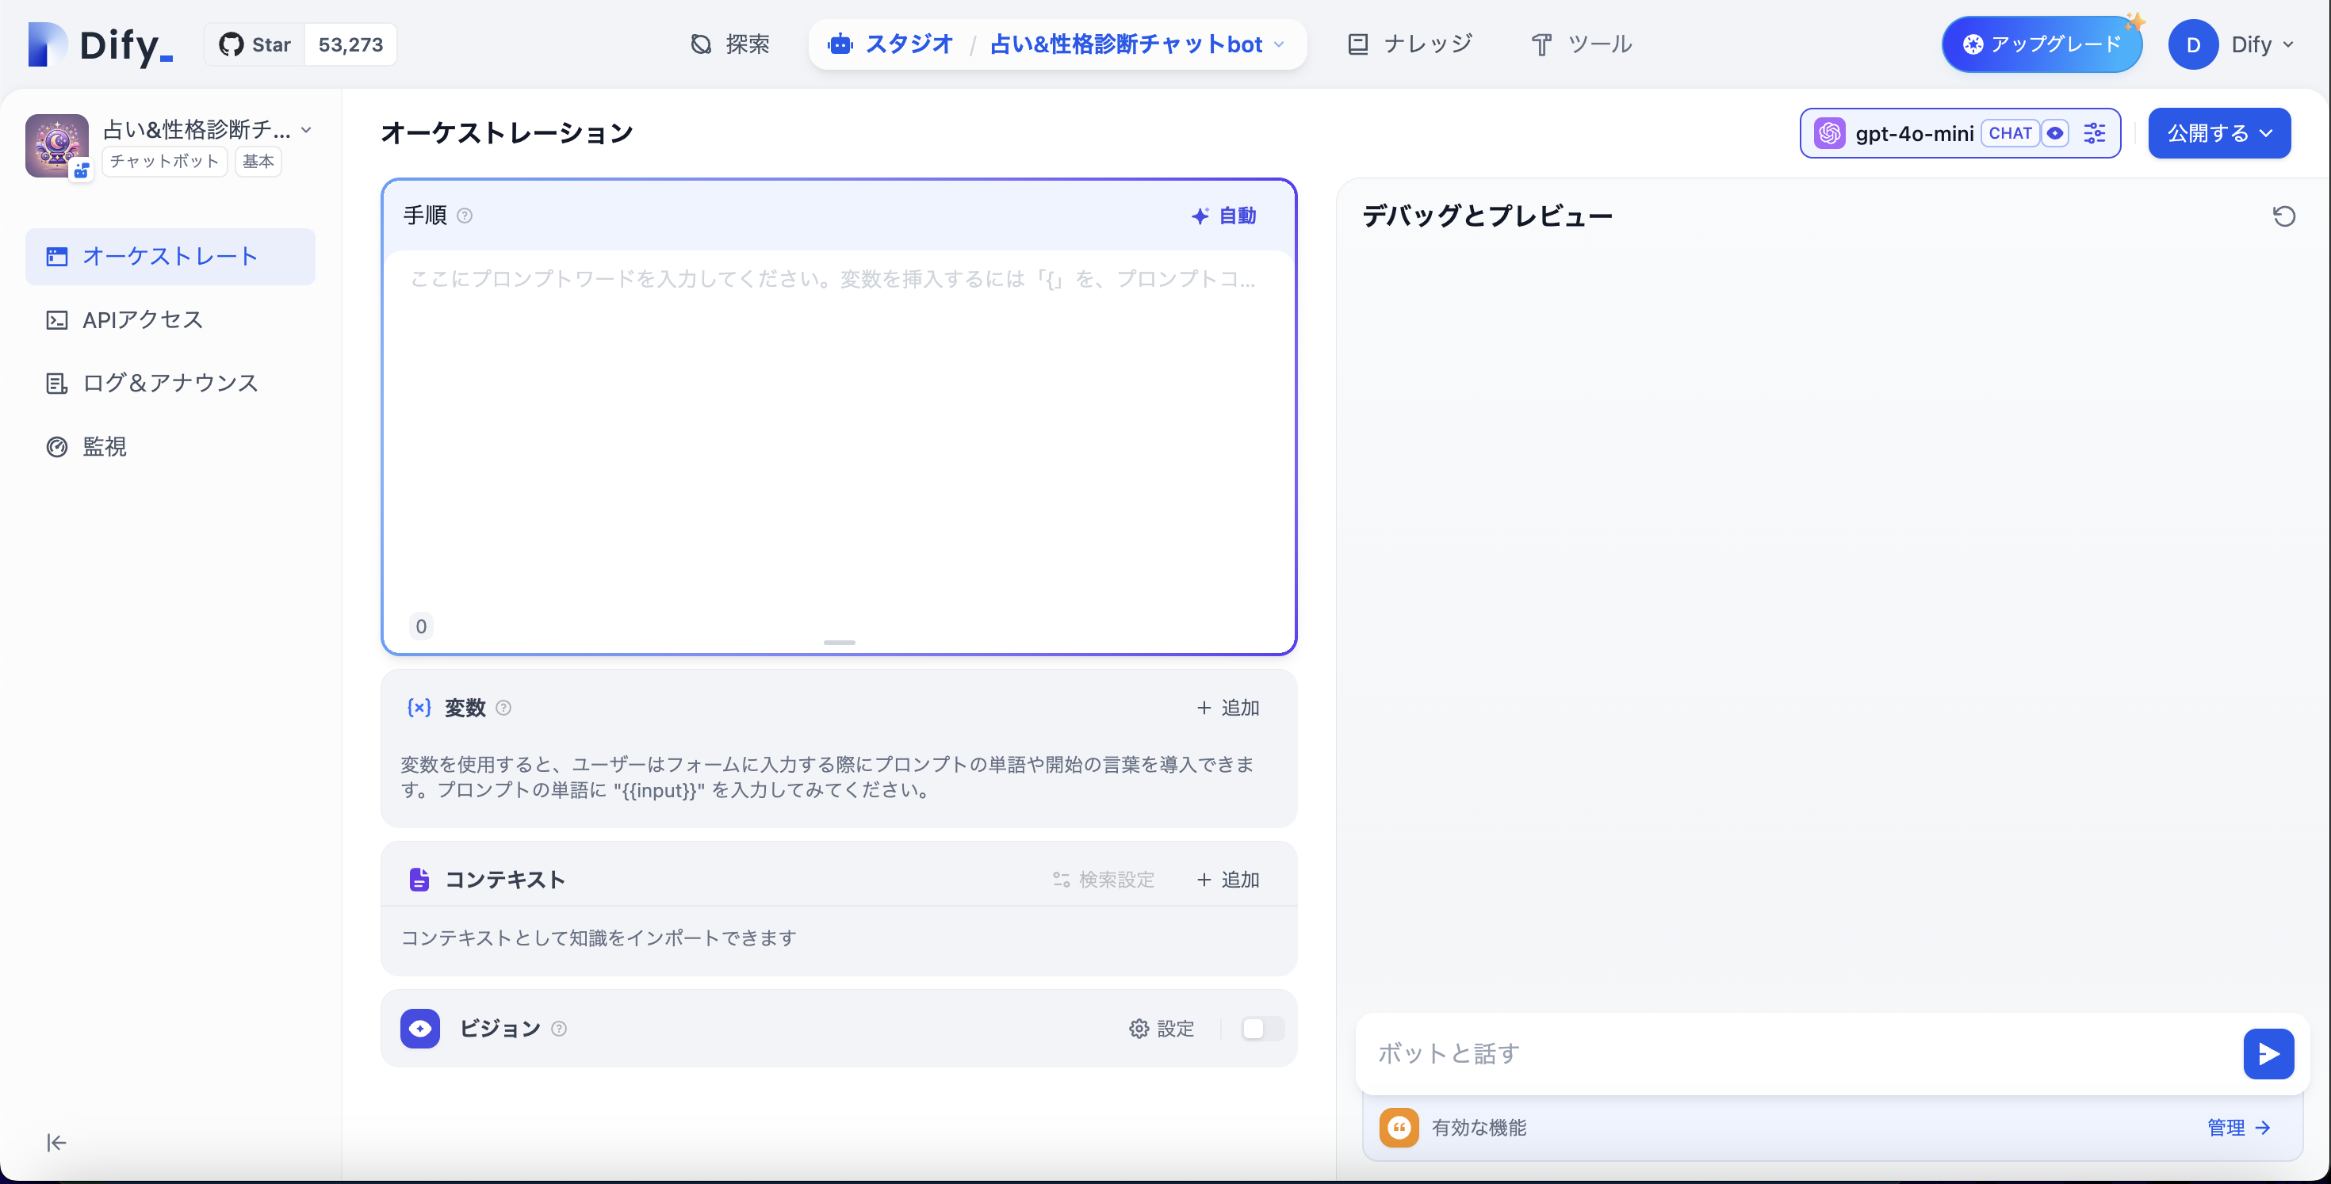
Task: Select 監視 in the sidebar
Action: pos(103,446)
